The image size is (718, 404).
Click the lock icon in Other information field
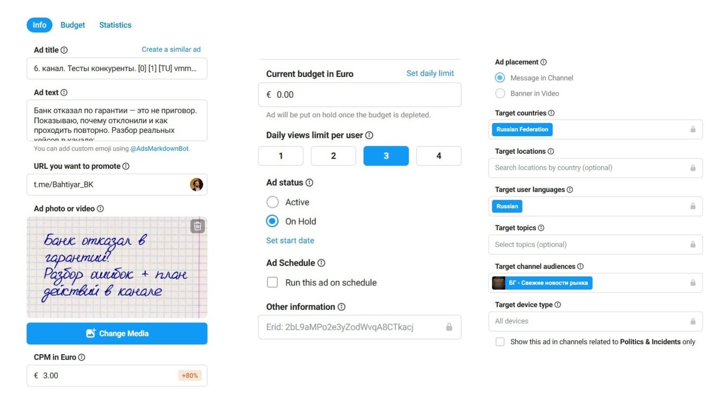pos(449,327)
